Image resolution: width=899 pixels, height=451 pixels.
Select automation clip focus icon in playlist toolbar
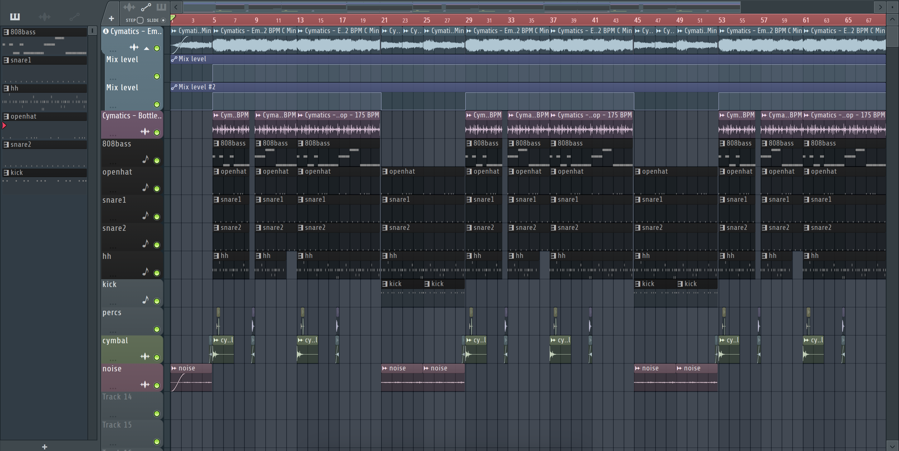pyautogui.click(x=146, y=7)
